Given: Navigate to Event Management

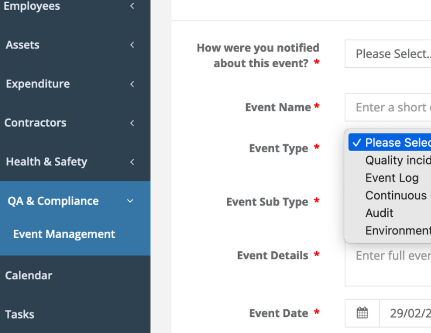Looking at the screenshot, I should tap(64, 233).
